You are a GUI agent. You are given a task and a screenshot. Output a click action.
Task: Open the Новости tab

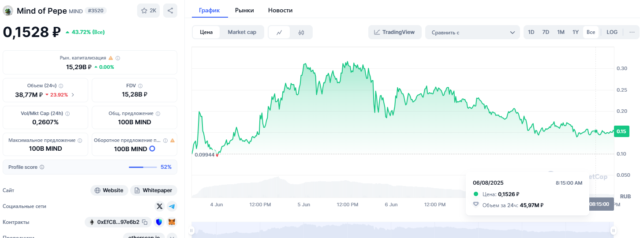[280, 10]
